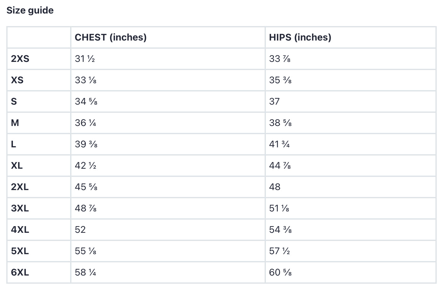Screen dimensions: 443x295
Task: Select the 6XL size row label
Action: pos(20,272)
